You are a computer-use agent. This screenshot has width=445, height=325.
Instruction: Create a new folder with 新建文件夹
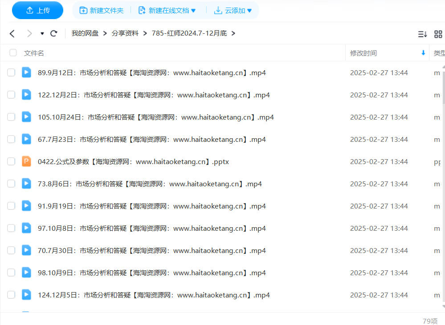[x=101, y=11]
